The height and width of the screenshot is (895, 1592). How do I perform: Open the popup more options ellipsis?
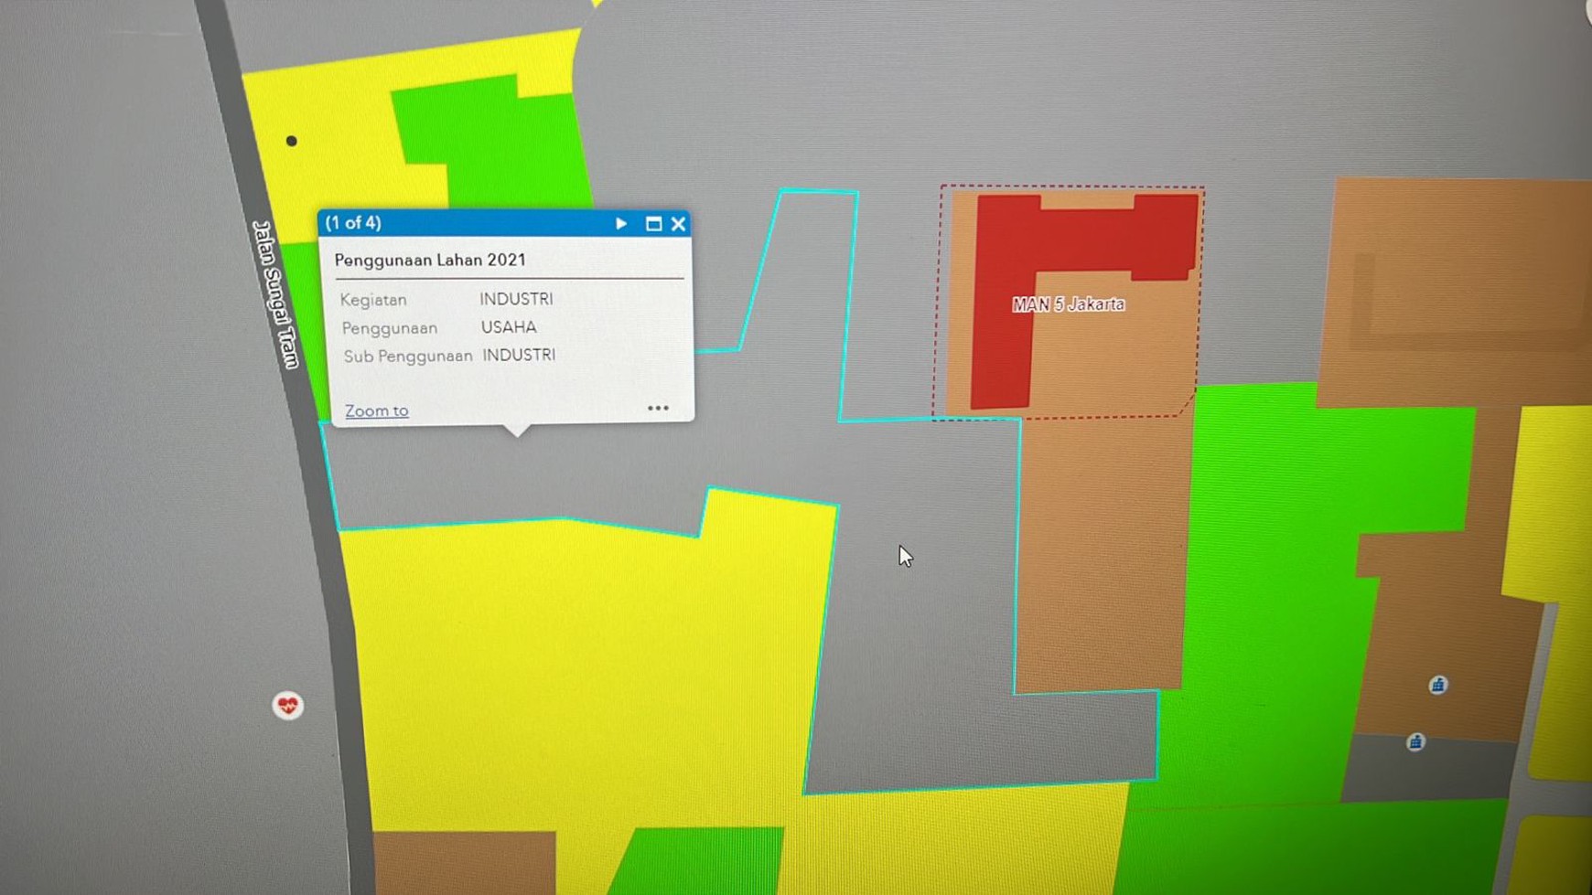658,408
